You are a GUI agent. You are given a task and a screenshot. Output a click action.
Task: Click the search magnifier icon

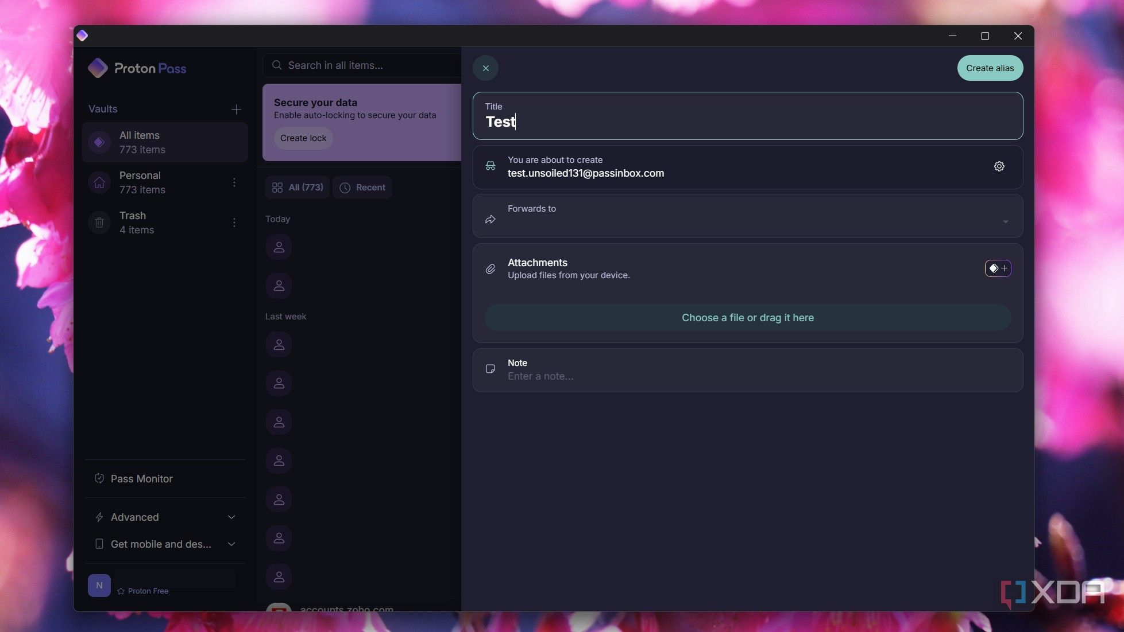(x=277, y=65)
